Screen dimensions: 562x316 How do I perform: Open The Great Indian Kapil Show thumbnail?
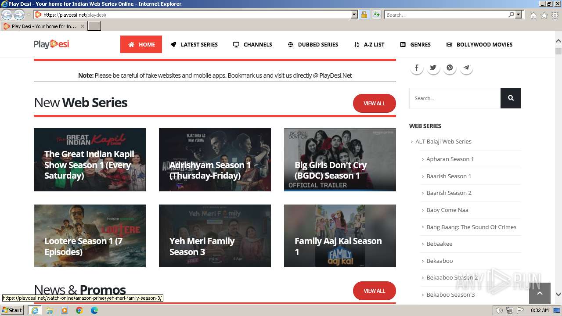(x=90, y=160)
